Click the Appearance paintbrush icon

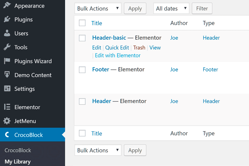(7, 5)
